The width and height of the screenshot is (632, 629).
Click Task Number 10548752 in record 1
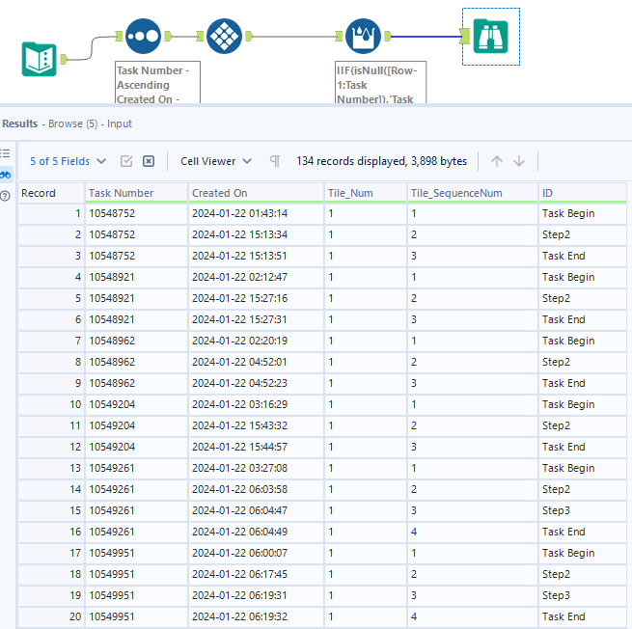coord(136,213)
